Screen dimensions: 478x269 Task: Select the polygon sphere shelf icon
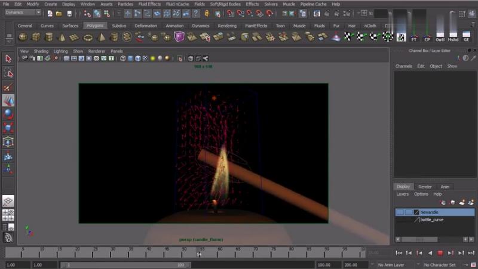pyautogui.click(x=23, y=37)
